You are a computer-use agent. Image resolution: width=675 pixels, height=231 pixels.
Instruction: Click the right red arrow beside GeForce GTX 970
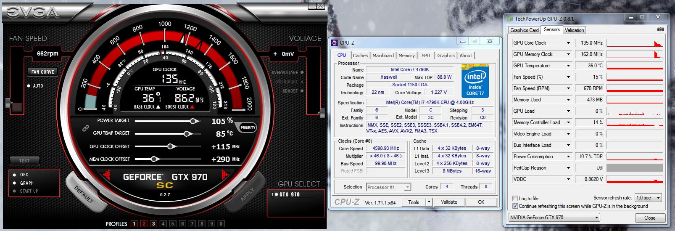pos(225,174)
